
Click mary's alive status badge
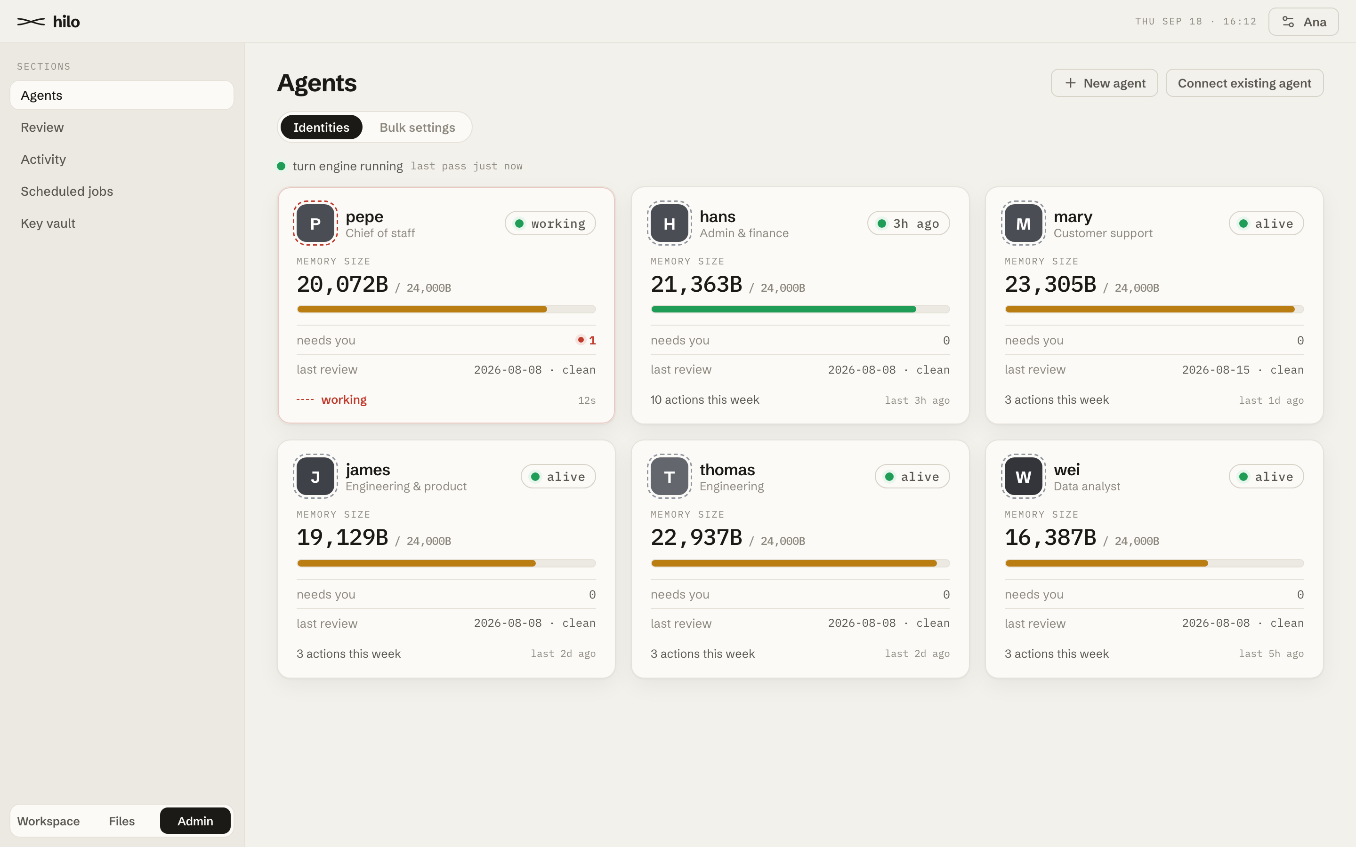pos(1266,223)
